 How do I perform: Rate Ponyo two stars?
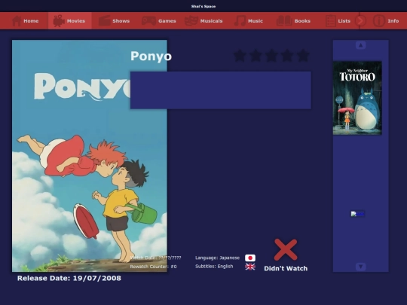coord(256,56)
